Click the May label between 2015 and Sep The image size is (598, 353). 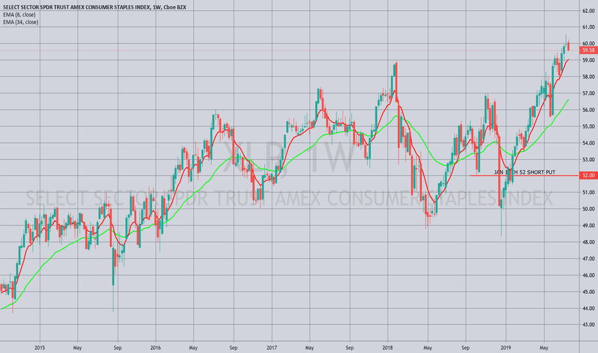[x=78, y=348]
